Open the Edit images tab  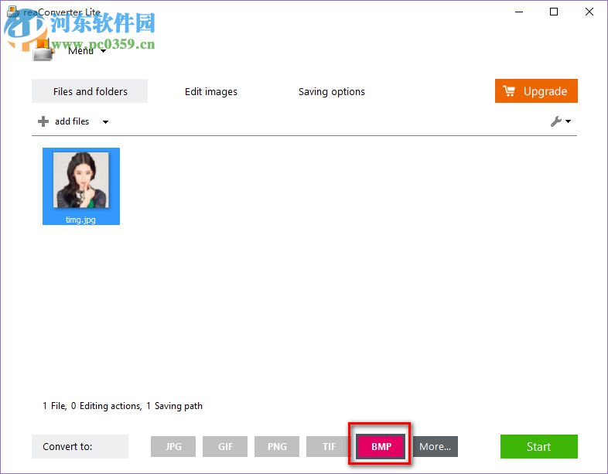click(x=211, y=91)
